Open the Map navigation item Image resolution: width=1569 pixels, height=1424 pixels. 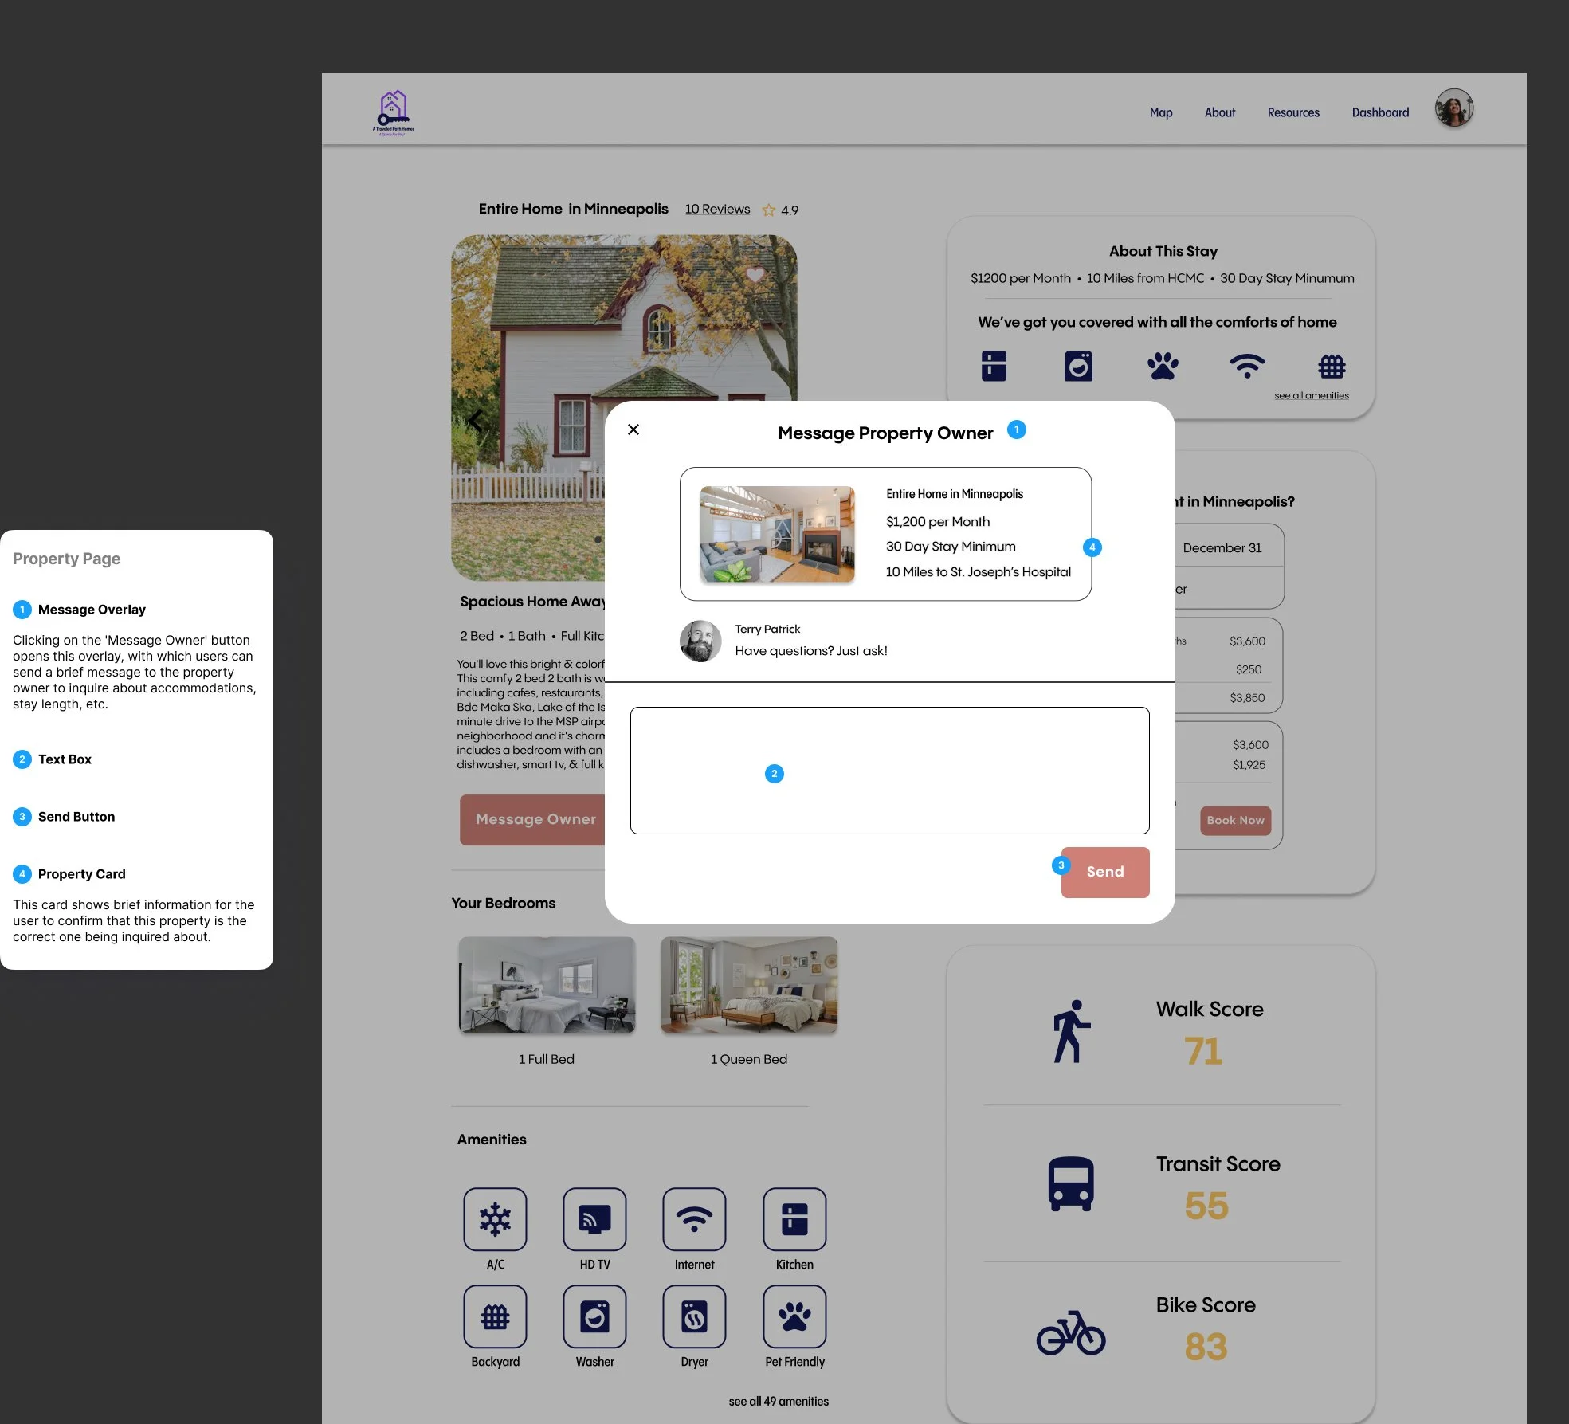pos(1160,112)
